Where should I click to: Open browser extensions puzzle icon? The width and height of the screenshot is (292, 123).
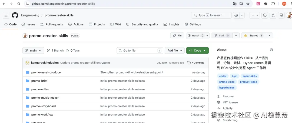point(273,4)
